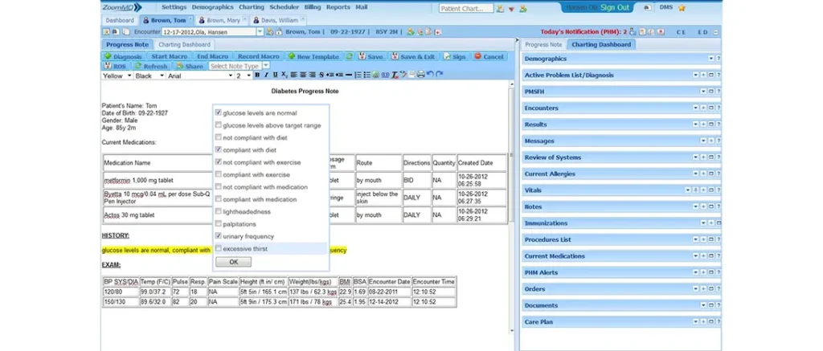Open the Scheduler menu
This screenshot has height=351, width=823.
coord(284,7)
